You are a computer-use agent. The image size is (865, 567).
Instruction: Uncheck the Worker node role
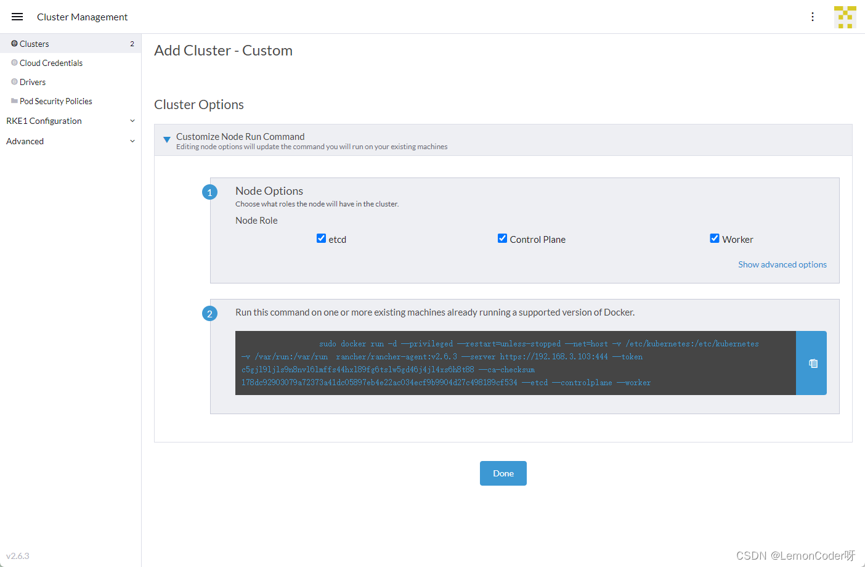point(715,239)
